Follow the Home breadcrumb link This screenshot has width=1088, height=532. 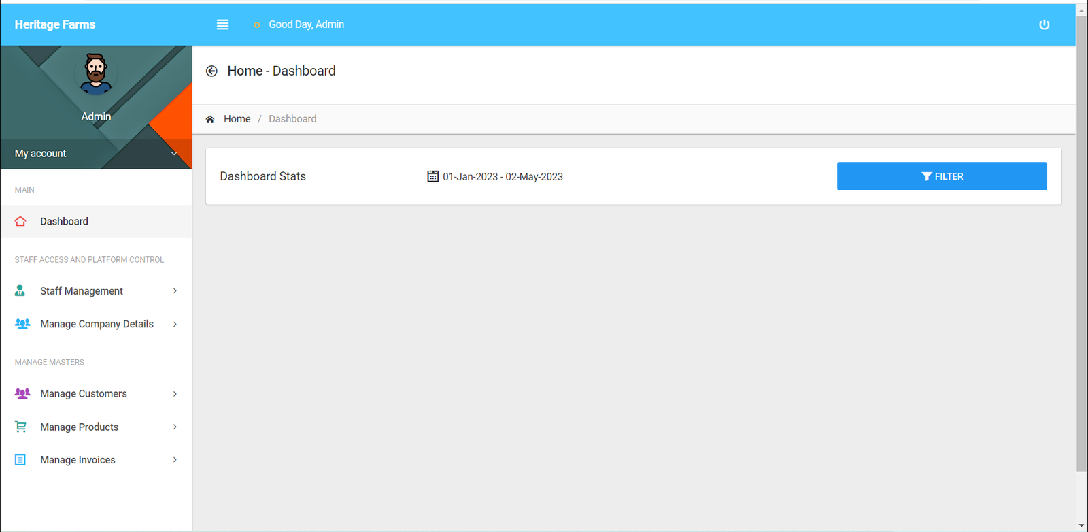(237, 119)
